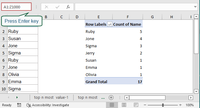Open the Row Labels sort filter dropdown

(x=110, y=24)
